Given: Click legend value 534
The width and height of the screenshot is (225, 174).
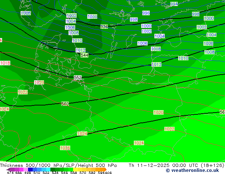Looking at the screenshot, I should pos(55,173).
